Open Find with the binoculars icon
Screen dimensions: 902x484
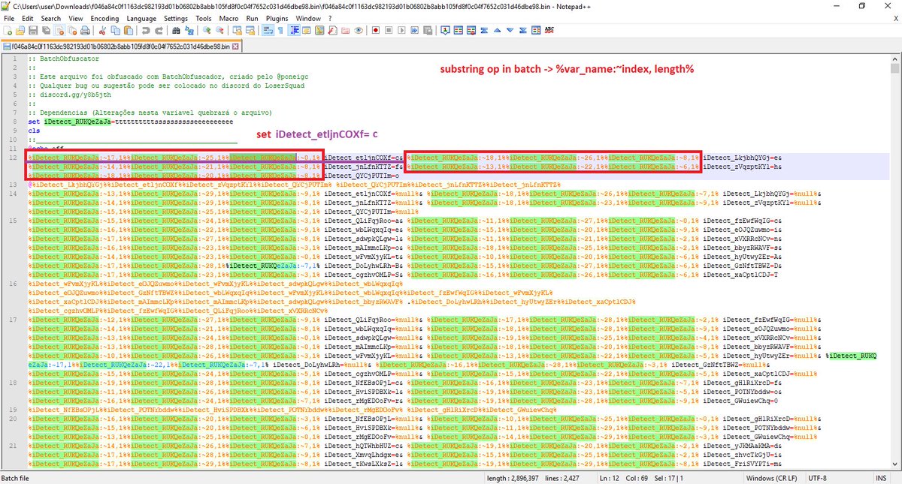point(176,31)
